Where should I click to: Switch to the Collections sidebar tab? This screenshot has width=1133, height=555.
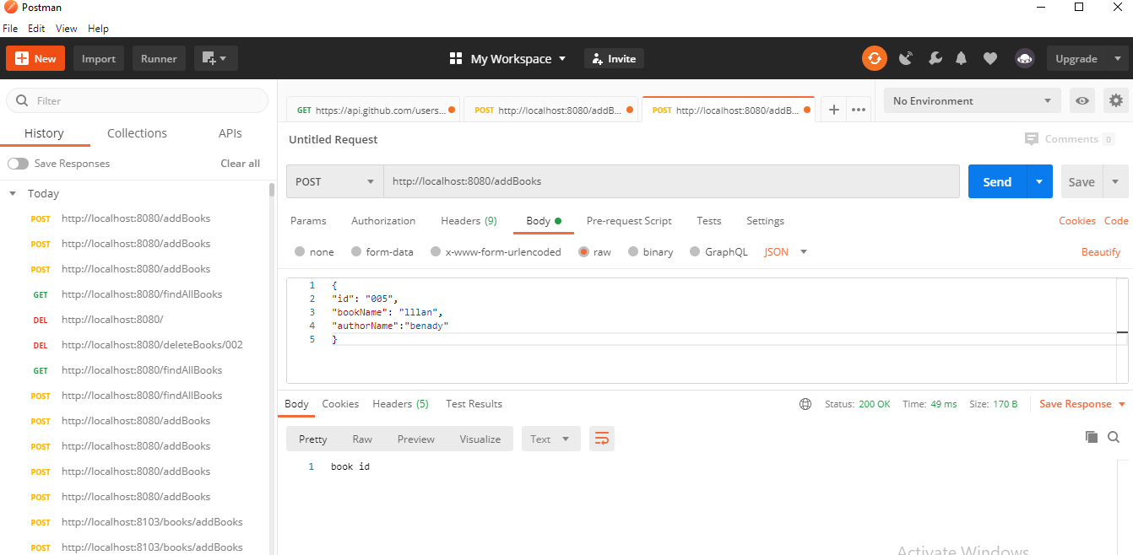pos(137,133)
